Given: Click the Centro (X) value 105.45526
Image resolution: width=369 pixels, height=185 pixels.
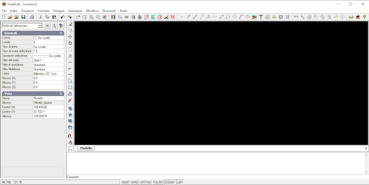Looking at the screenshot, I should [x=48, y=107].
